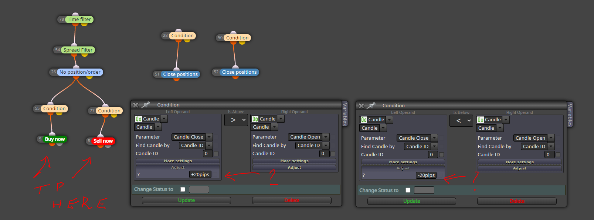The image size is (594, 220).
Task: Click orange output connector of Close positions 51
Action: pyautogui.click(x=176, y=79)
